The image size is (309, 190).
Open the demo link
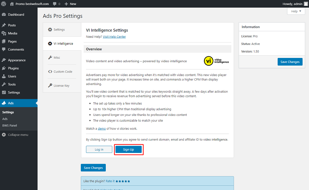click(x=102, y=129)
